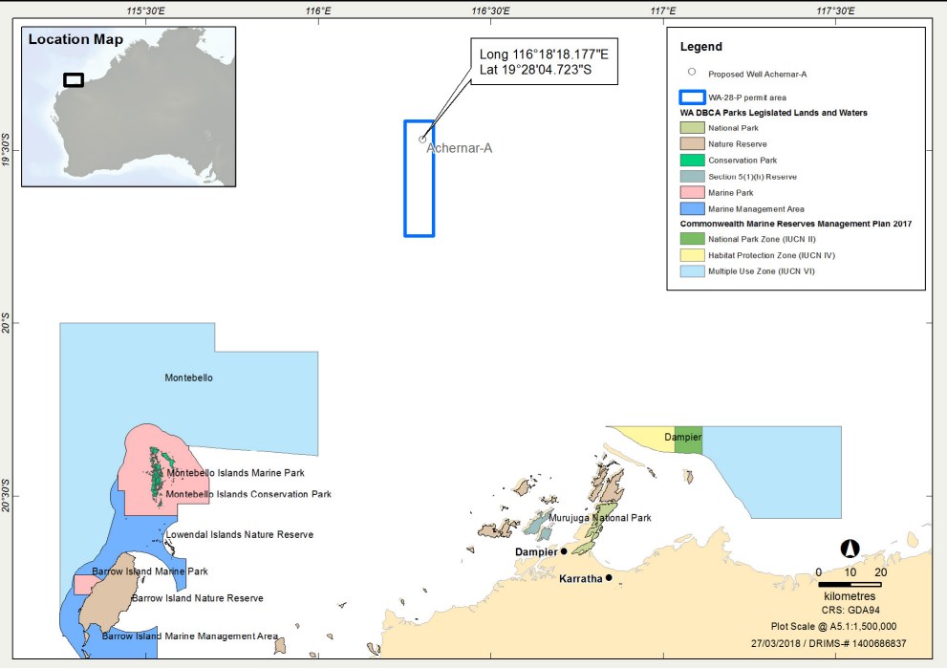Select the Multiple Use Zone legend swatch
Viewport: 947px width, 668px height.
[x=692, y=271]
